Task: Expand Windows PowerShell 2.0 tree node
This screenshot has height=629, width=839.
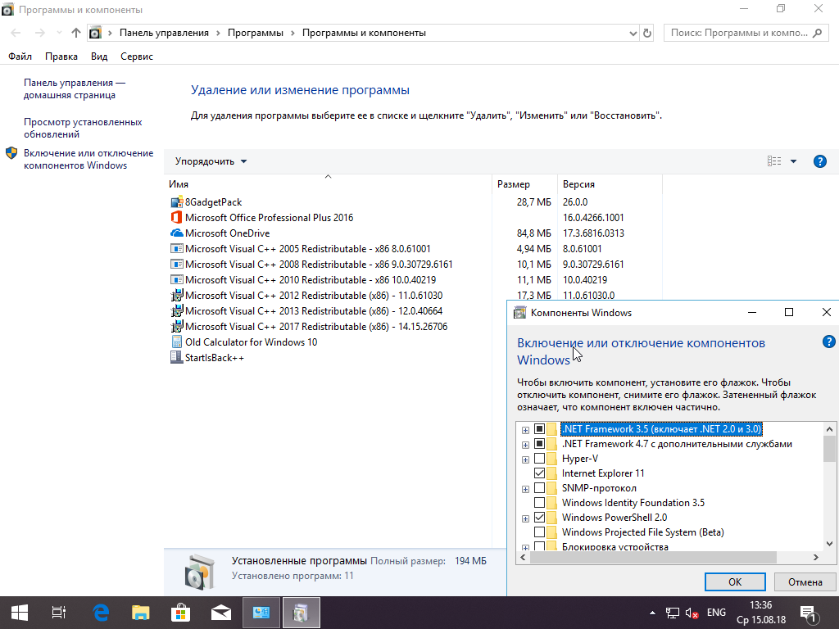Action: [x=525, y=518]
